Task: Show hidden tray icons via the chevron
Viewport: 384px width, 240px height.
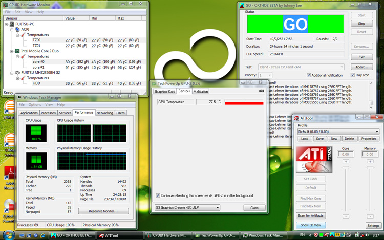Action: 310,235
